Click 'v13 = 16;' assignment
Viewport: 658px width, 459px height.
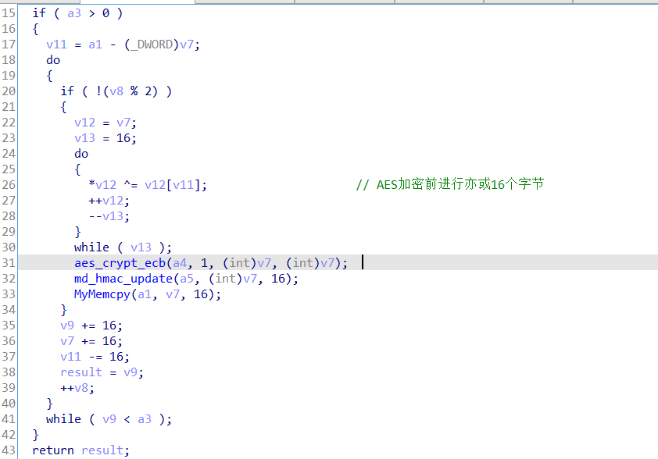tap(105, 138)
